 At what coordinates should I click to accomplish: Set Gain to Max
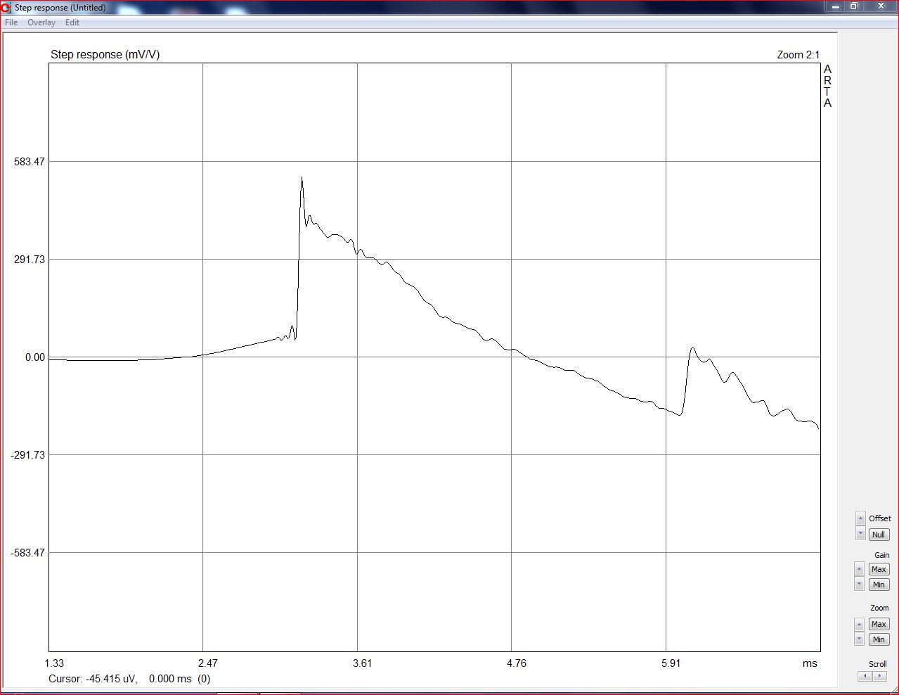879,569
